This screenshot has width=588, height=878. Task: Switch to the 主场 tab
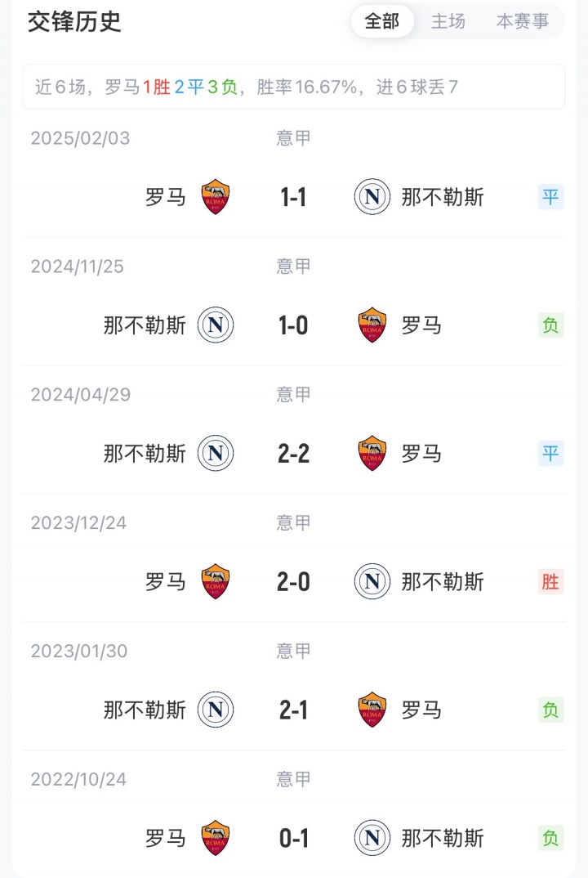click(448, 22)
